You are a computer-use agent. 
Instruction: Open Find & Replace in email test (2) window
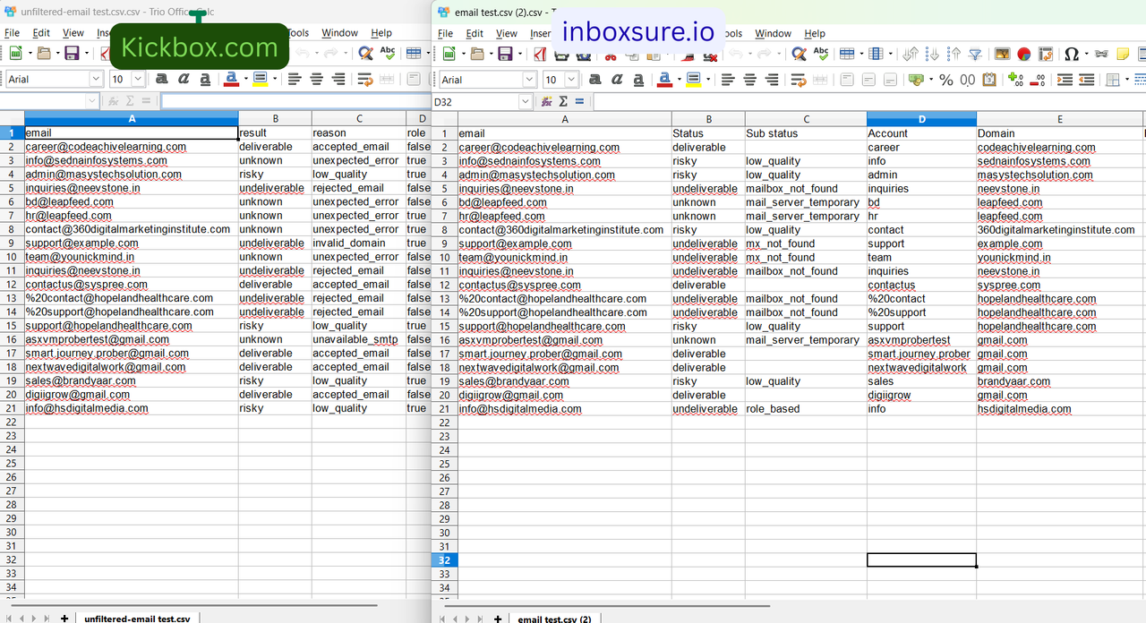(800, 54)
